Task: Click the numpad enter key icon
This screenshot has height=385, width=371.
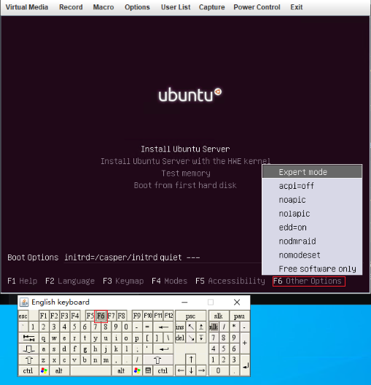Action: (245, 365)
